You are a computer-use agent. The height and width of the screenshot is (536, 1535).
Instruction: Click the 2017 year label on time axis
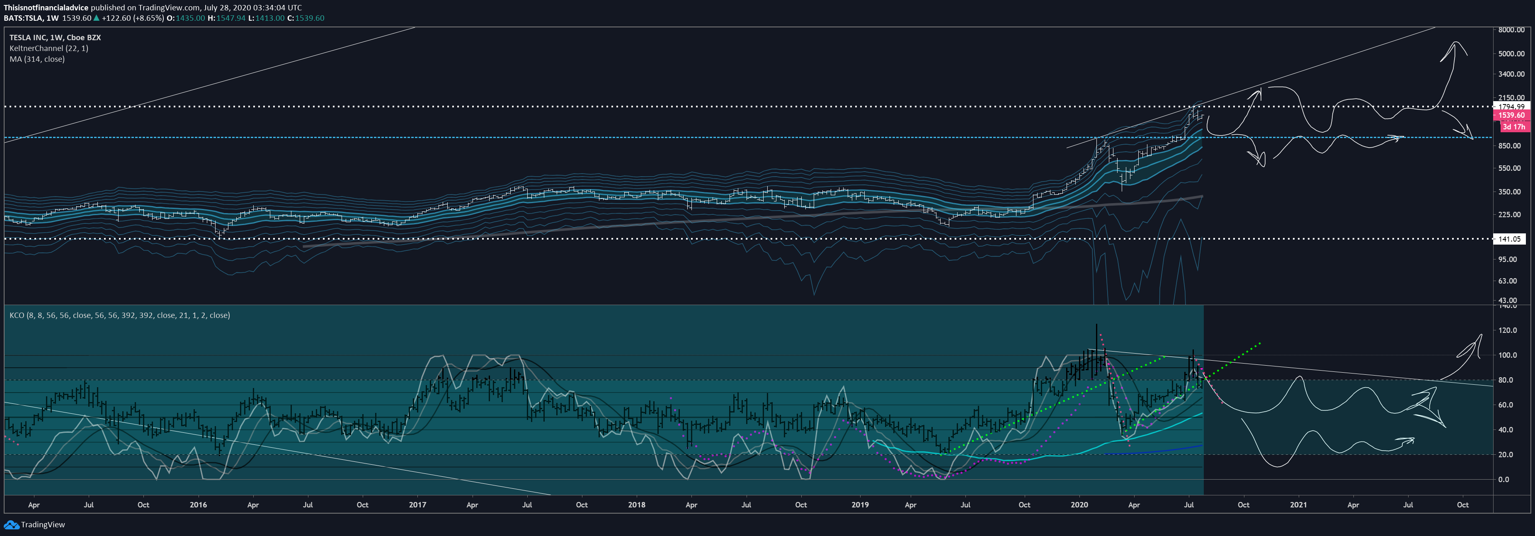417,505
